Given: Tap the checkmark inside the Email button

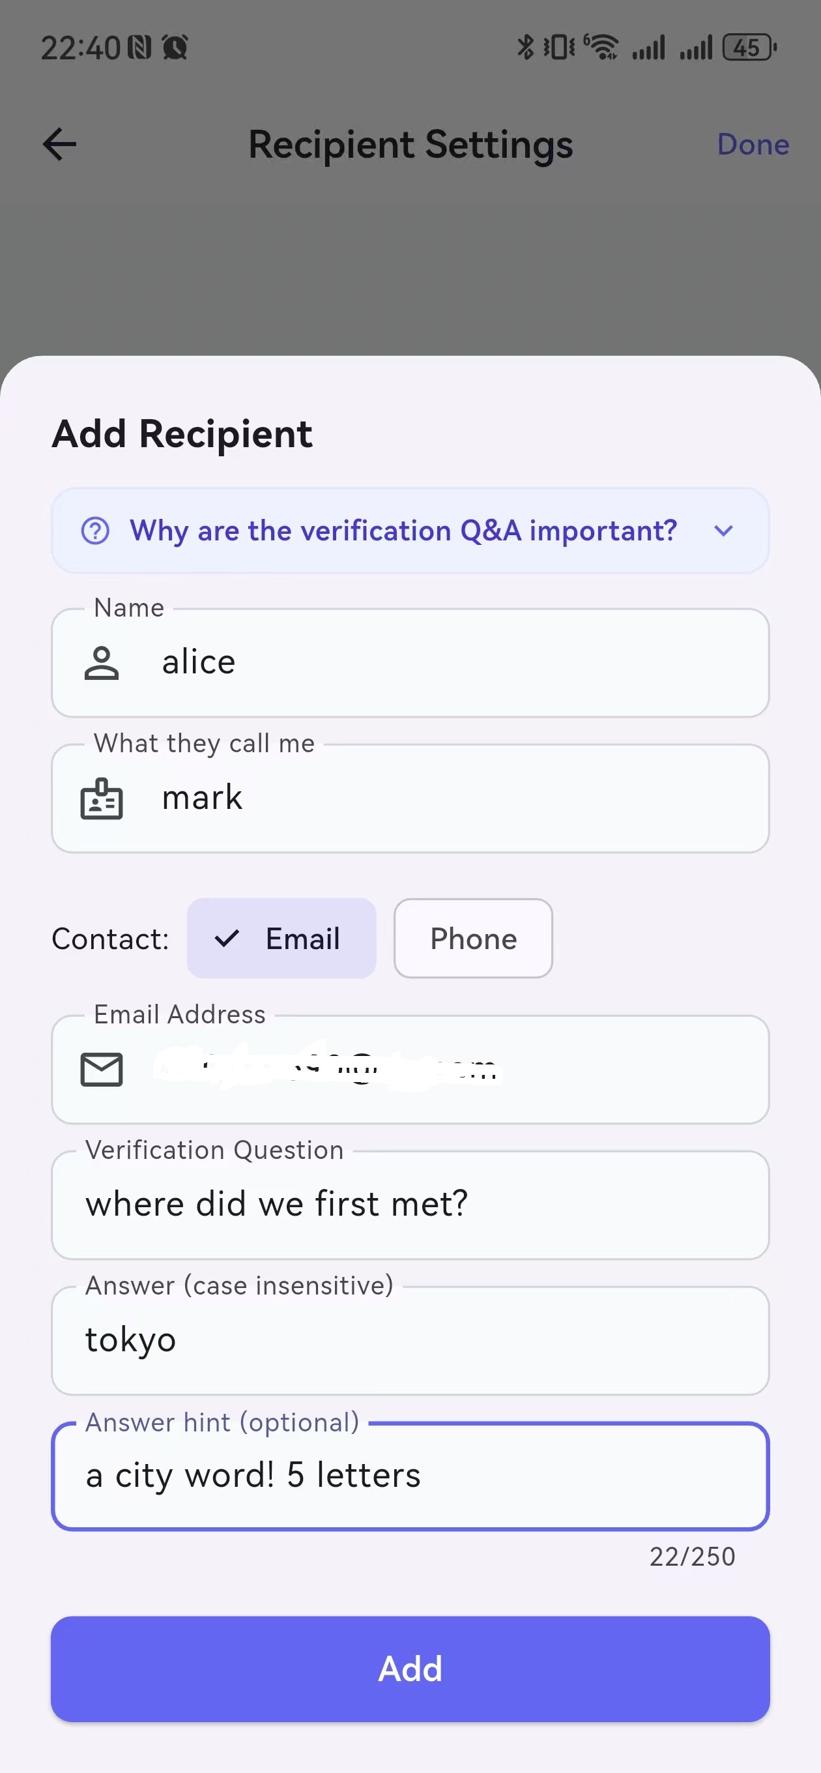Looking at the screenshot, I should pyautogui.click(x=228, y=938).
